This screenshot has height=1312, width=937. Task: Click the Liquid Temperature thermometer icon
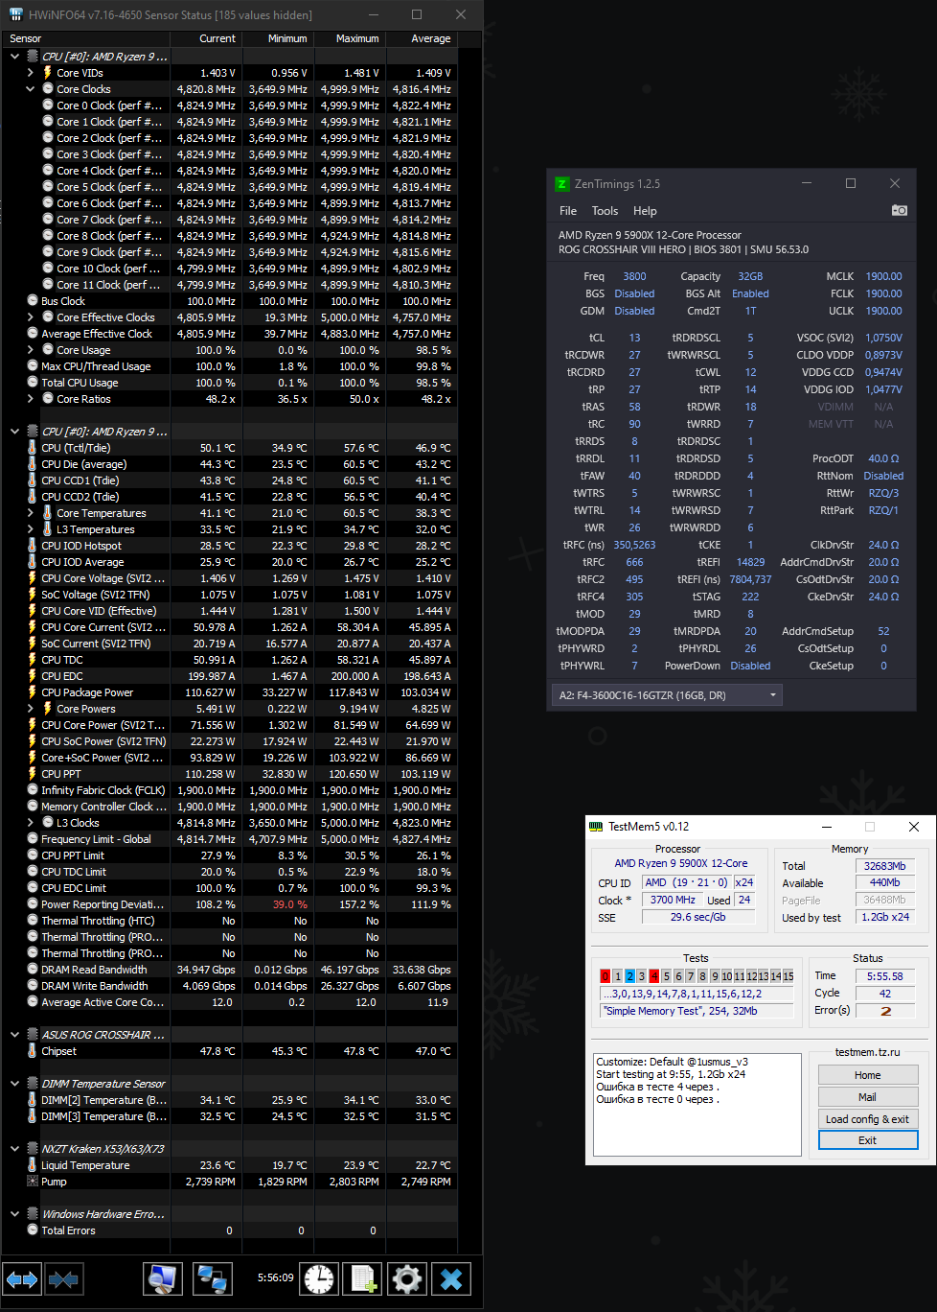(33, 1165)
